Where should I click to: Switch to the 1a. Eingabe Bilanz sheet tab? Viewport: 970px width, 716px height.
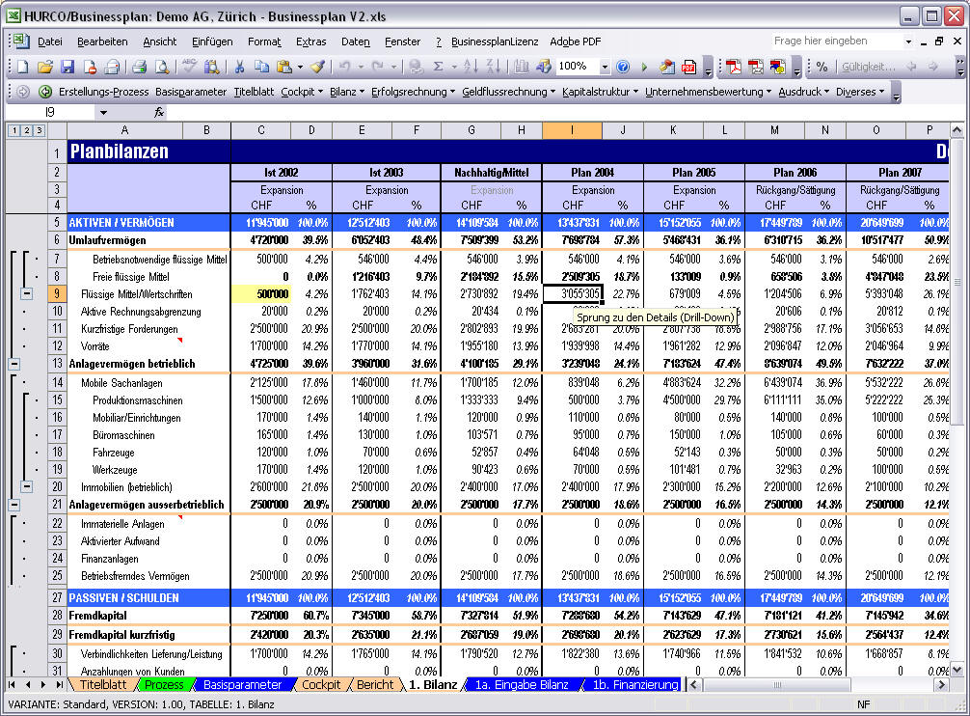[522, 684]
